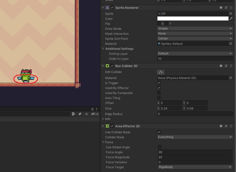This screenshot has height=172, width=236.
Task: Open the Force Target dropdown
Action: pos(195,167)
